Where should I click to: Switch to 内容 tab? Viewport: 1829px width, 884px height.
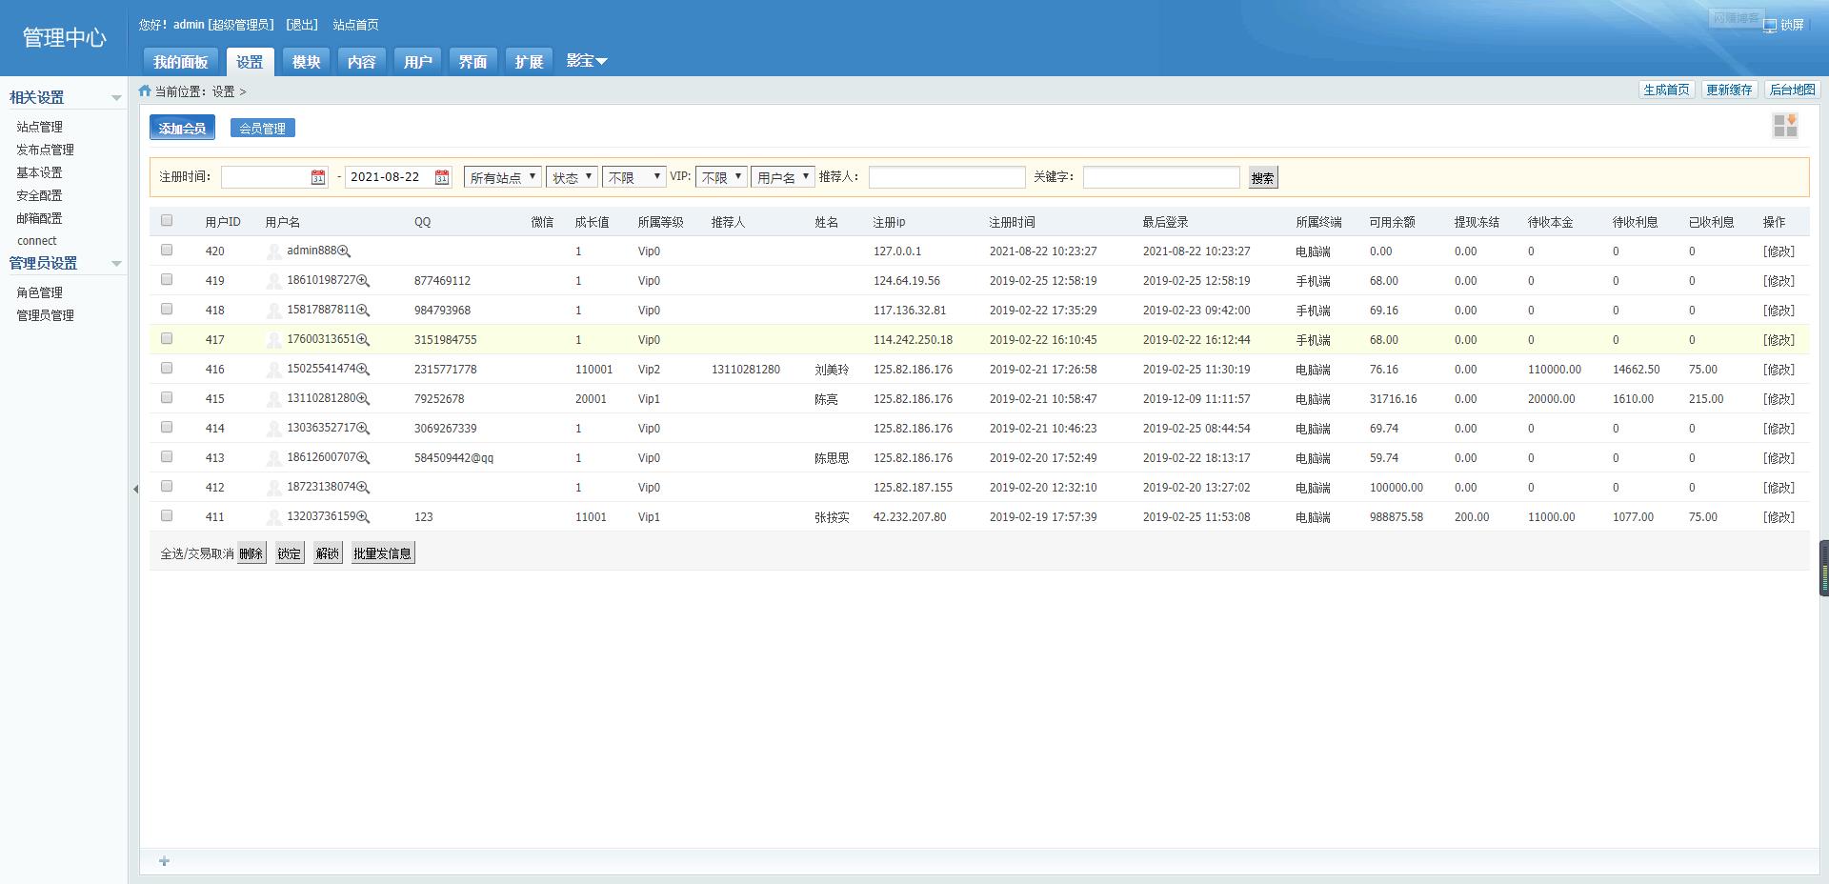361,62
